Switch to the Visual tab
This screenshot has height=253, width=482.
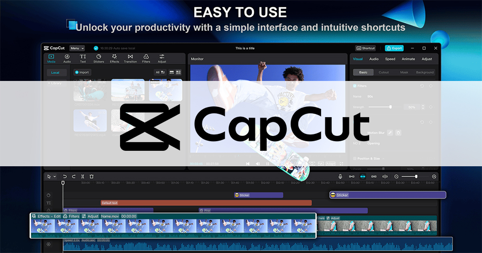[358, 59]
